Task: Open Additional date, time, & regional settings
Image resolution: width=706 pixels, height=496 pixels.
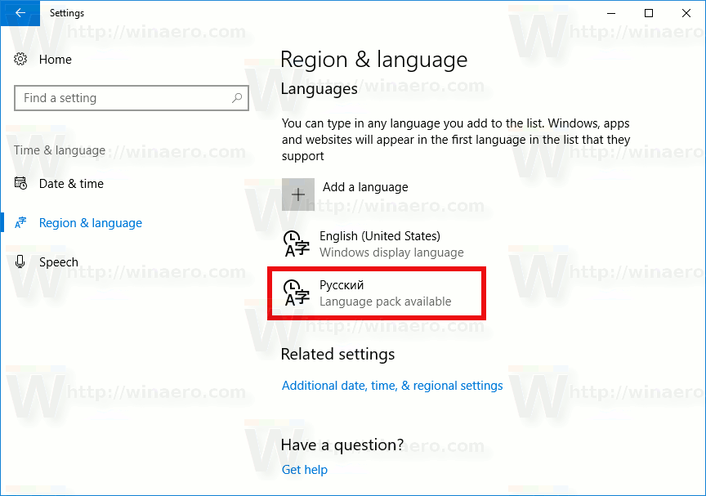Action: coord(391,385)
